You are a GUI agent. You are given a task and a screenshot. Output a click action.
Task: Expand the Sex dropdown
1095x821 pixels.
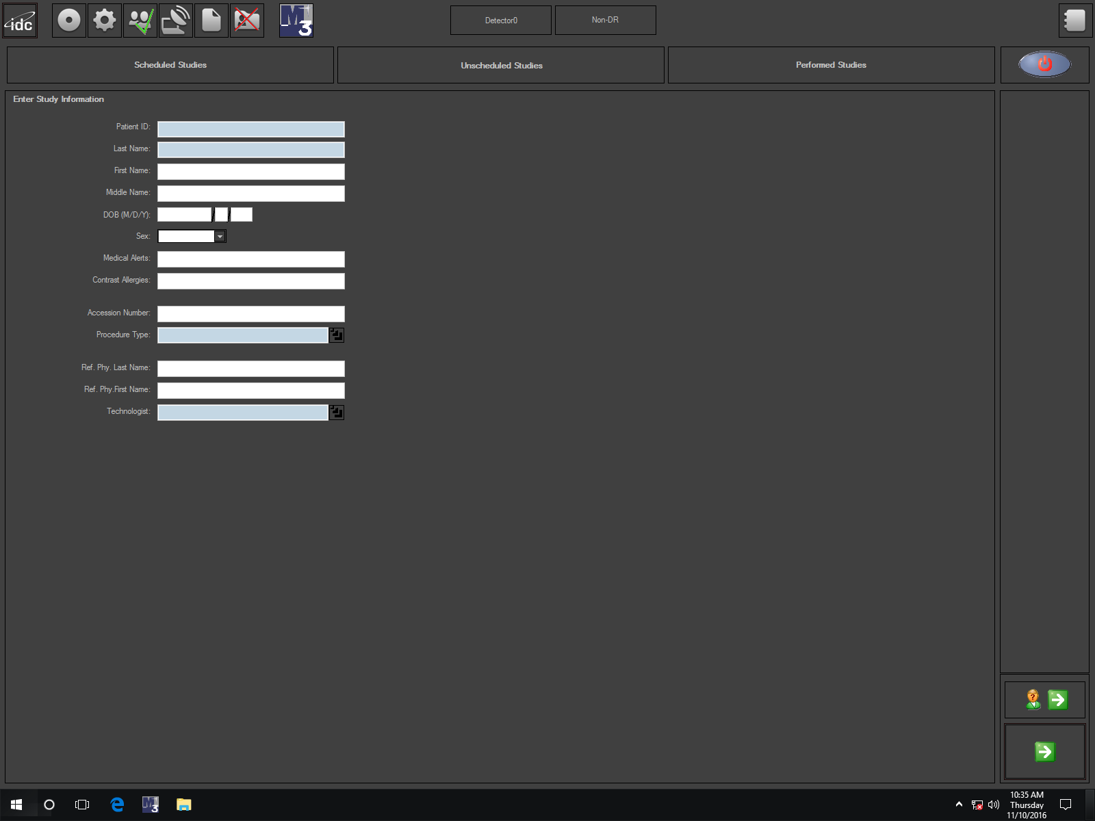(x=220, y=236)
